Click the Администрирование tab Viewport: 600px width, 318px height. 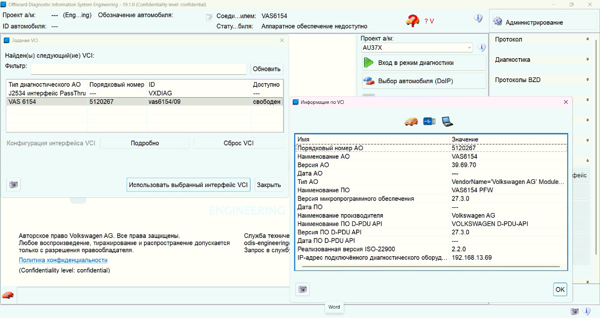543,22
